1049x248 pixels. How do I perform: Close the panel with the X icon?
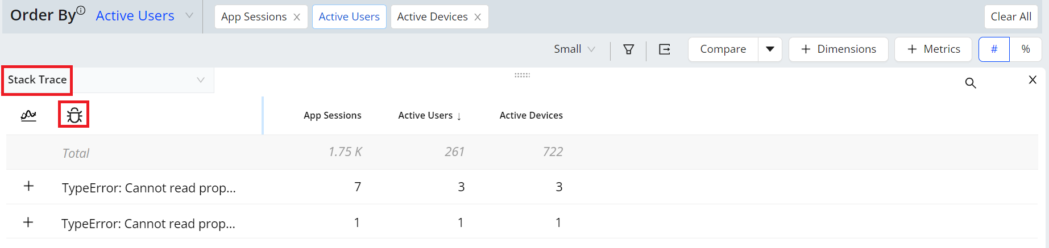click(x=1033, y=80)
